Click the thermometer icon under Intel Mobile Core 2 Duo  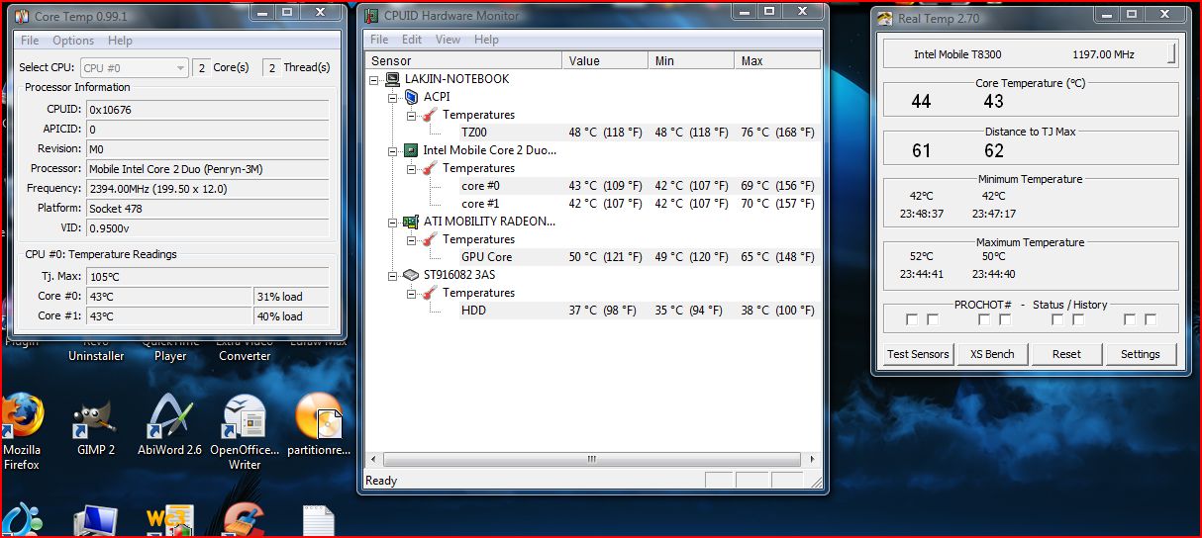[x=430, y=168]
